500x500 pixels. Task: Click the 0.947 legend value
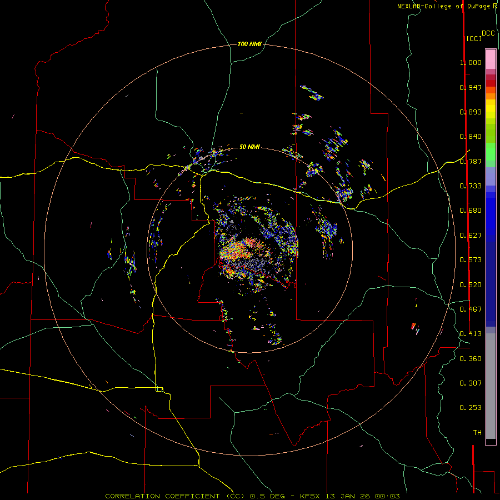point(471,87)
